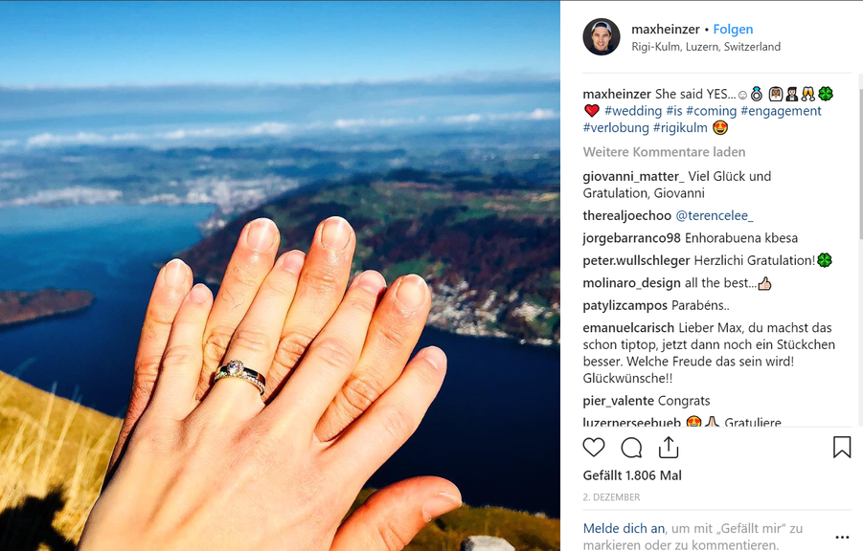Image resolution: width=863 pixels, height=551 pixels.
Task: Like the post with heart icon
Action: coord(593,447)
